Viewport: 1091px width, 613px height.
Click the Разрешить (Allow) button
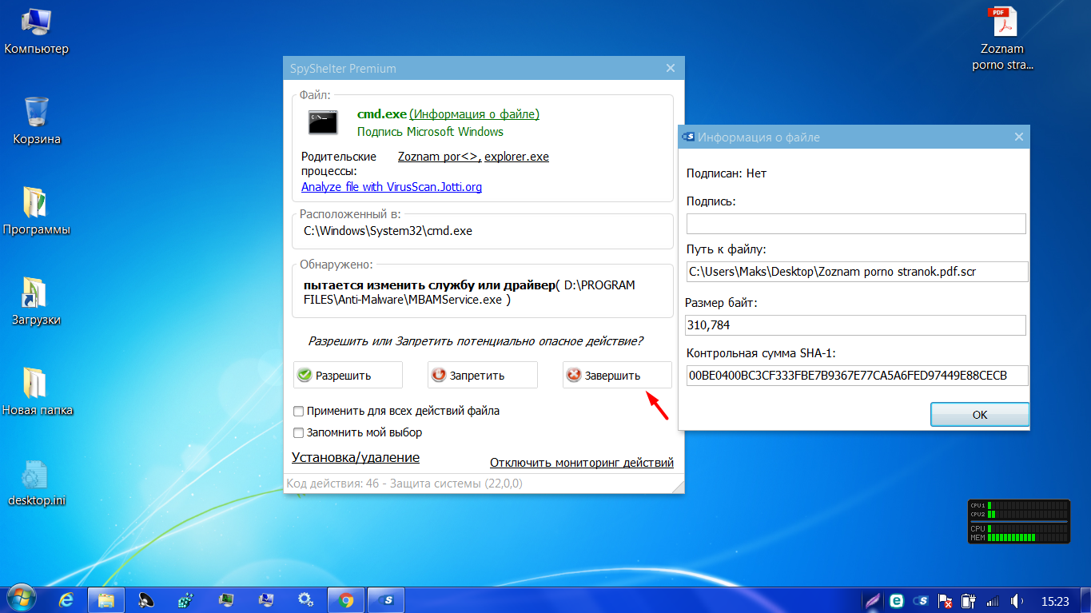pos(348,375)
